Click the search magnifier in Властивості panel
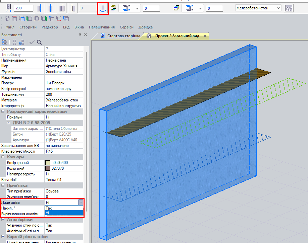The width and height of the screenshot is (308, 243). tap(39, 42)
